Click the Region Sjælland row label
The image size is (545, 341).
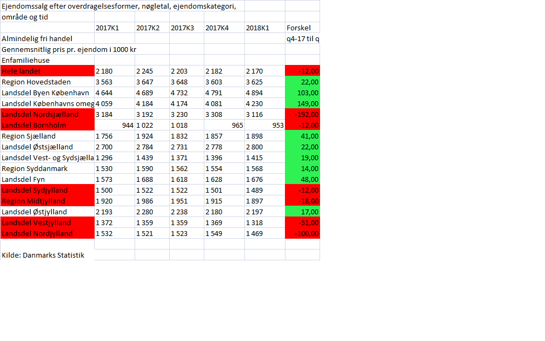coord(48,136)
